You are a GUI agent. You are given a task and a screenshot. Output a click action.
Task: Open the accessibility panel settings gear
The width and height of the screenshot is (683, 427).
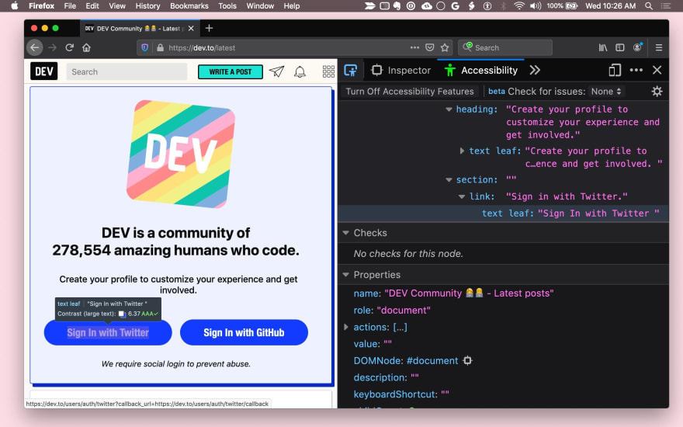coord(657,92)
